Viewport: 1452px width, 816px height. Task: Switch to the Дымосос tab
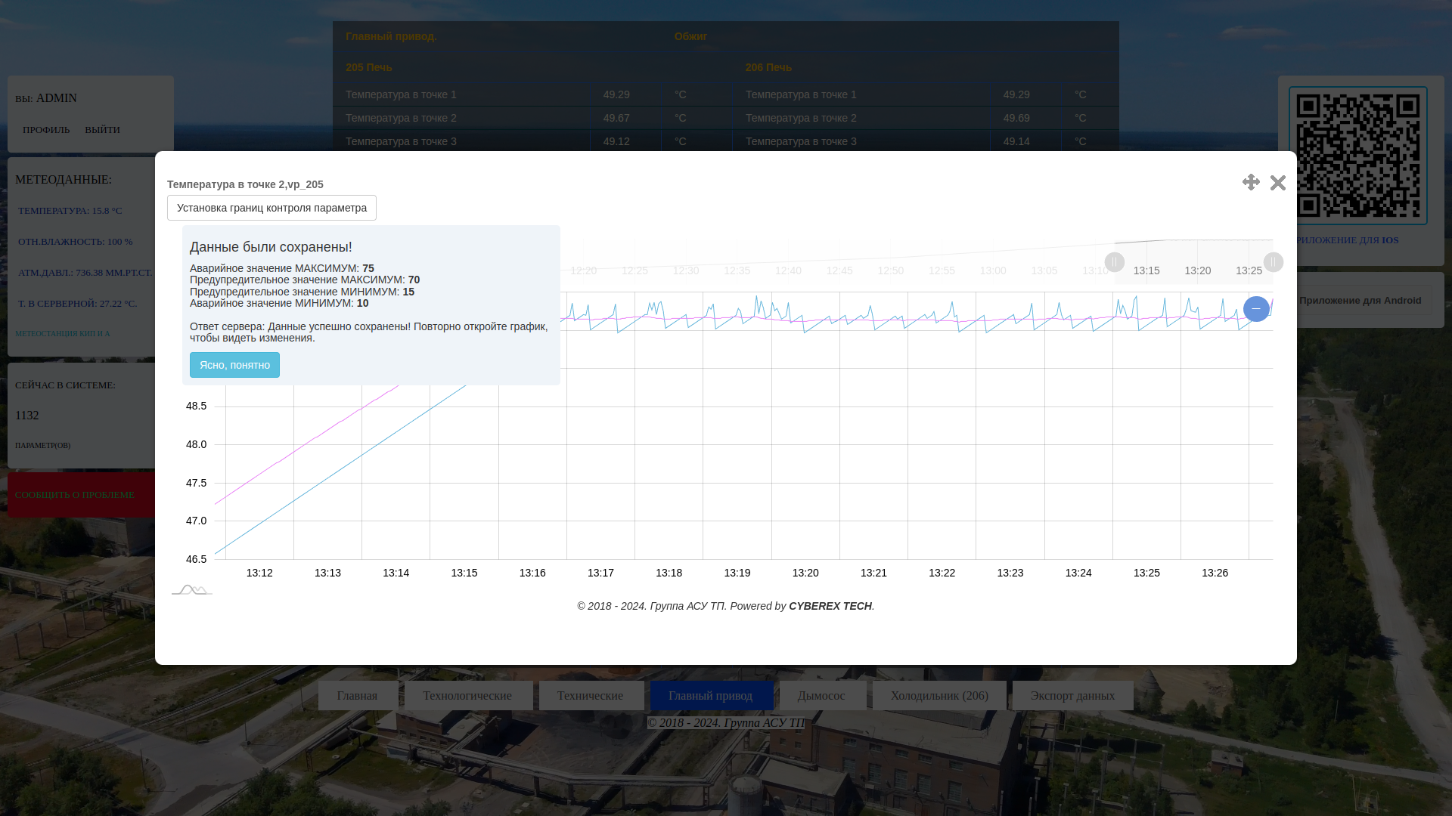pos(821,696)
